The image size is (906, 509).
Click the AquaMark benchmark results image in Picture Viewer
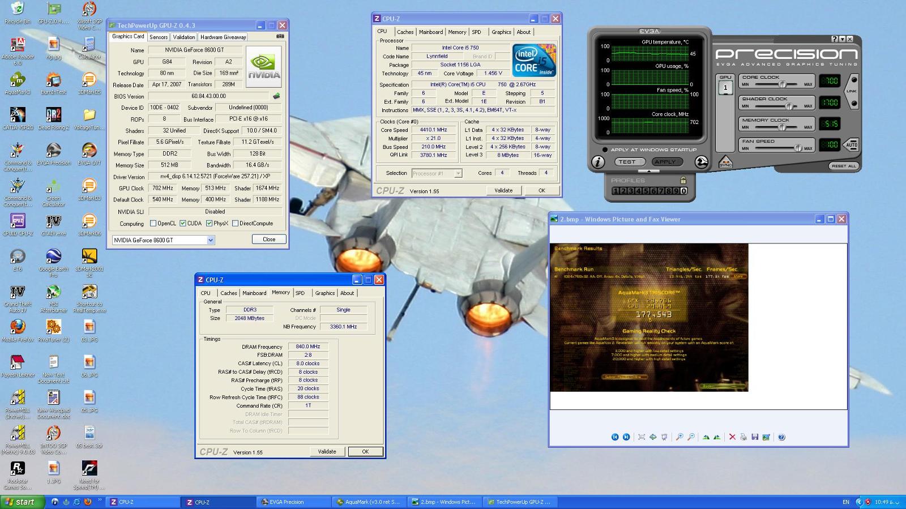[649, 318]
